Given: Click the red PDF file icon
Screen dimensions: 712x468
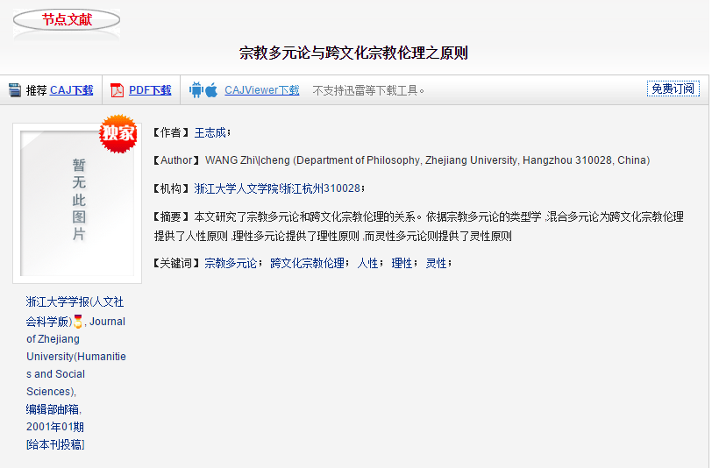Looking at the screenshot, I should (x=117, y=90).
